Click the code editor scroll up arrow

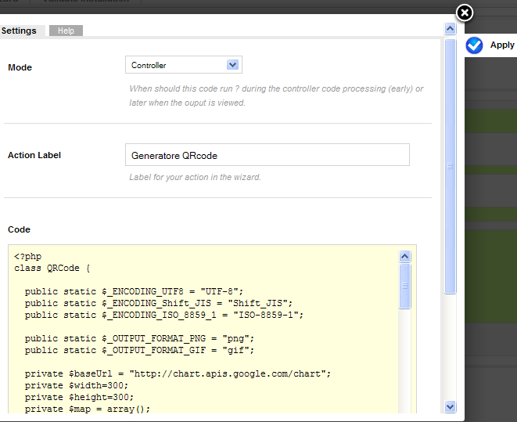tap(405, 256)
